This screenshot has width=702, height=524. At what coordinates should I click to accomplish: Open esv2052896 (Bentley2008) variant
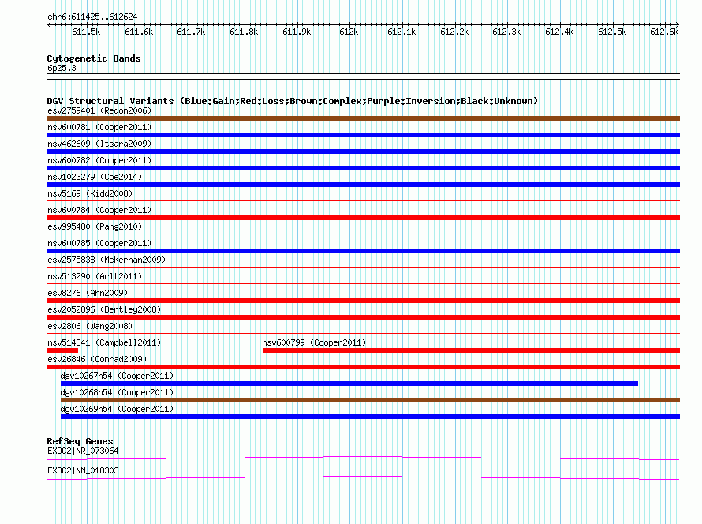104,309
